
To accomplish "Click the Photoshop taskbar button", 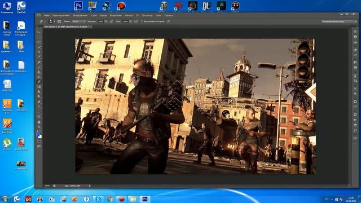I will point(145,199).
